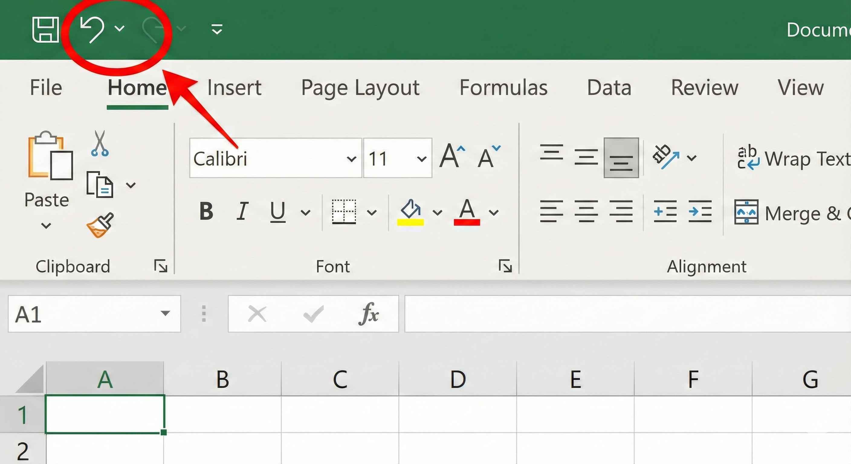Select the Format Painter brush icon
The width and height of the screenshot is (851, 464).
[100, 225]
